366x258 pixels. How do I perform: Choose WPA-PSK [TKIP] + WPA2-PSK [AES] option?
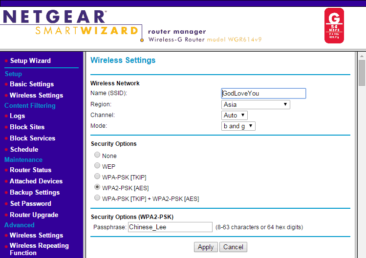point(98,198)
